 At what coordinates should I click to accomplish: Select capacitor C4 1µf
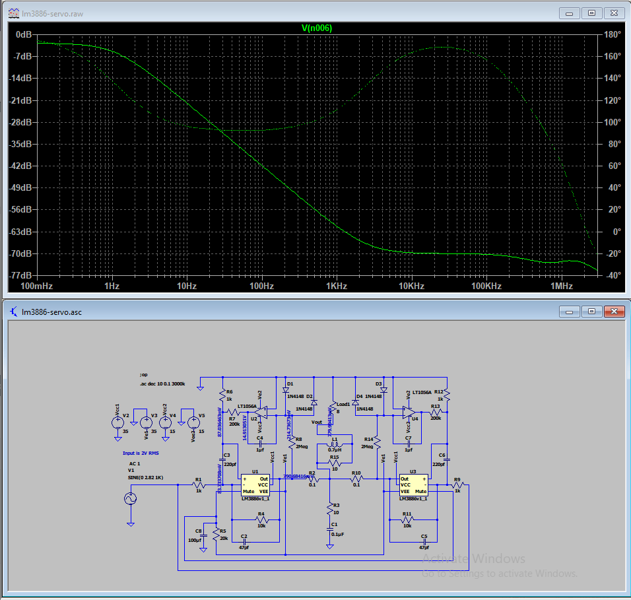pyautogui.click(x=260, y=444)
